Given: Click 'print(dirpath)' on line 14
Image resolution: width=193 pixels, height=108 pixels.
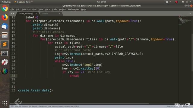Looking at the screenshot, I should [x=46, y=25].
